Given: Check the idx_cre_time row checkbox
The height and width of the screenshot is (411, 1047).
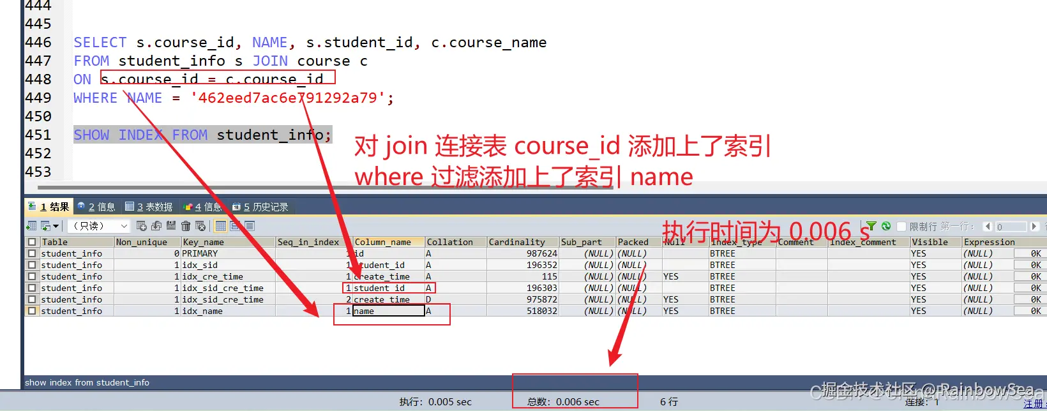Looking at the screenshot, I should pos(32,276).
